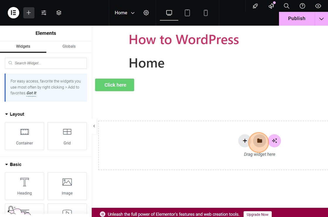The height and width of the screenshot is (217, 328).
Task: Open the add element plus button in top bar
Action: pos(29,13)
